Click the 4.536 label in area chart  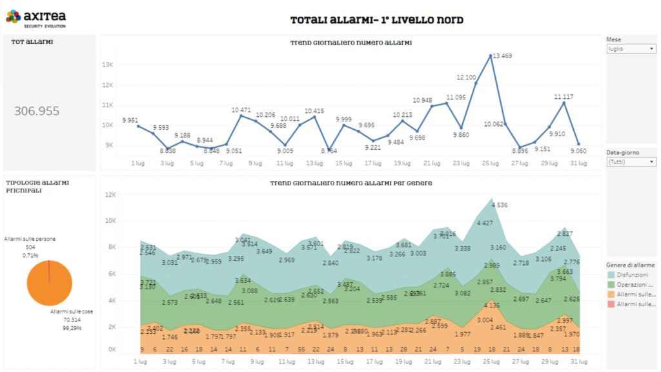(500, 205)
